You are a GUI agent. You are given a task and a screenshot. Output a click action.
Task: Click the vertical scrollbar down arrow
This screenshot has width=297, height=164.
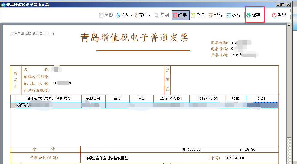(289, 162)
